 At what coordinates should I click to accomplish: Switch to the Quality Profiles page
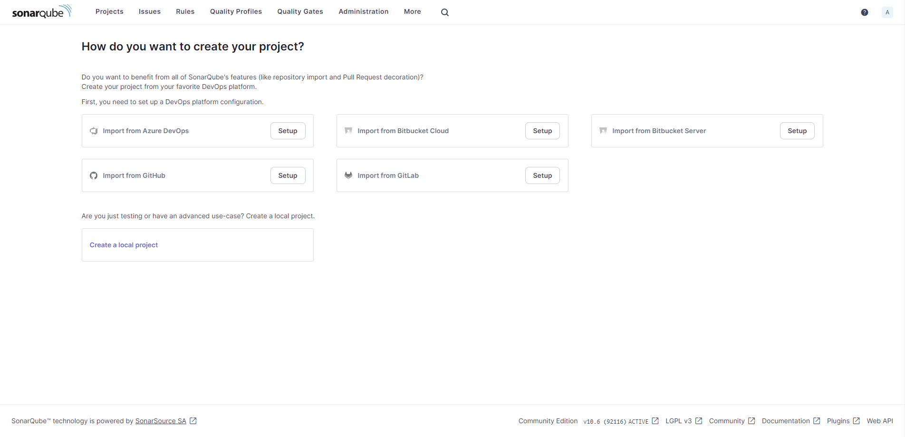[236, 11]
